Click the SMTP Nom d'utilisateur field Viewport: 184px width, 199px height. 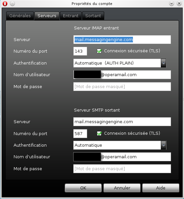[122, 157]
